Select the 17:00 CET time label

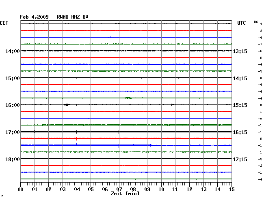point(13,132)
